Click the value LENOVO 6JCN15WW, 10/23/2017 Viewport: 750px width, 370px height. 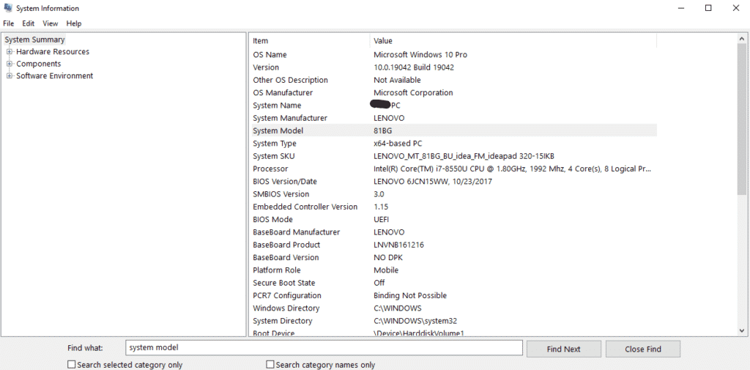click(x=433, y=182)
